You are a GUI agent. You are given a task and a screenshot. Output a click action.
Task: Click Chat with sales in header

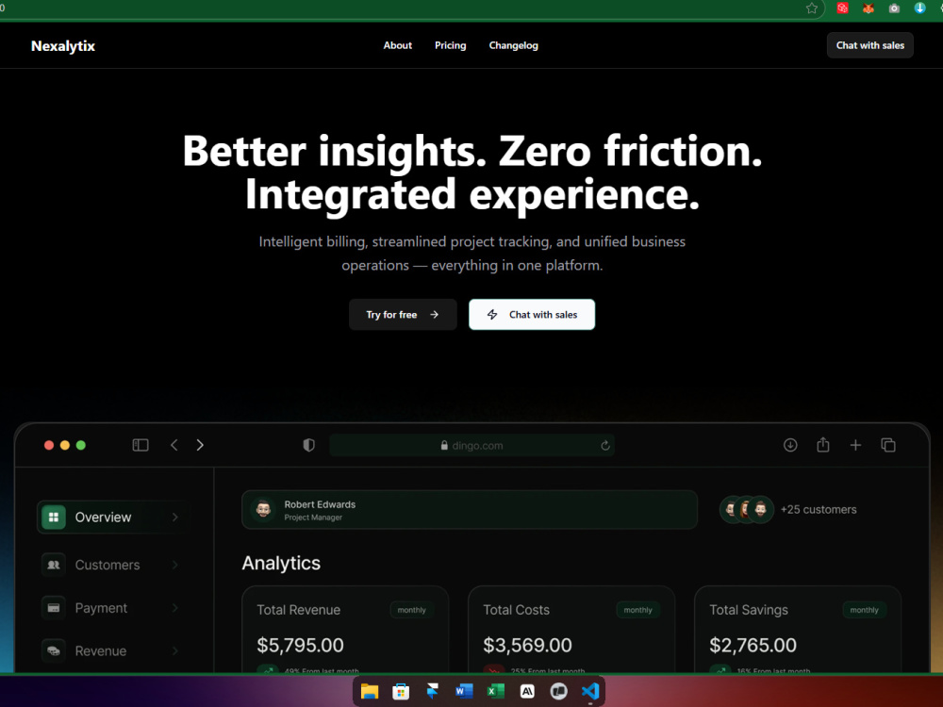tap(870, 45)
